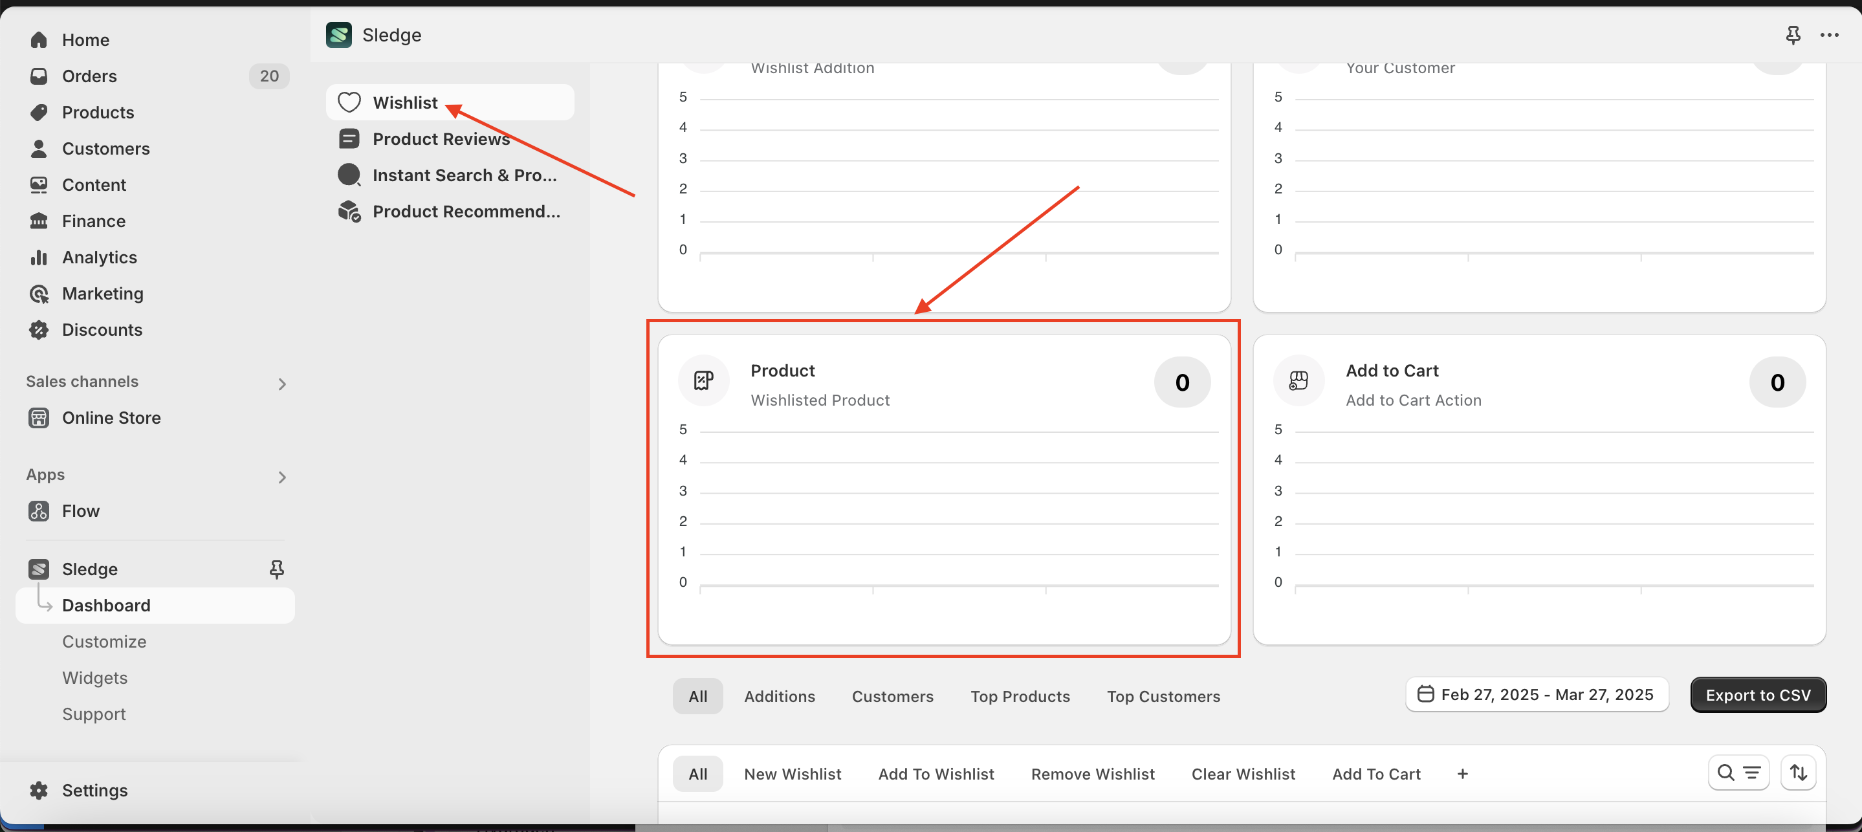Screen dimensions: 1862x832
Task: Toggle the pin icon beside Sledge
Action: click(x=276, y=569)
